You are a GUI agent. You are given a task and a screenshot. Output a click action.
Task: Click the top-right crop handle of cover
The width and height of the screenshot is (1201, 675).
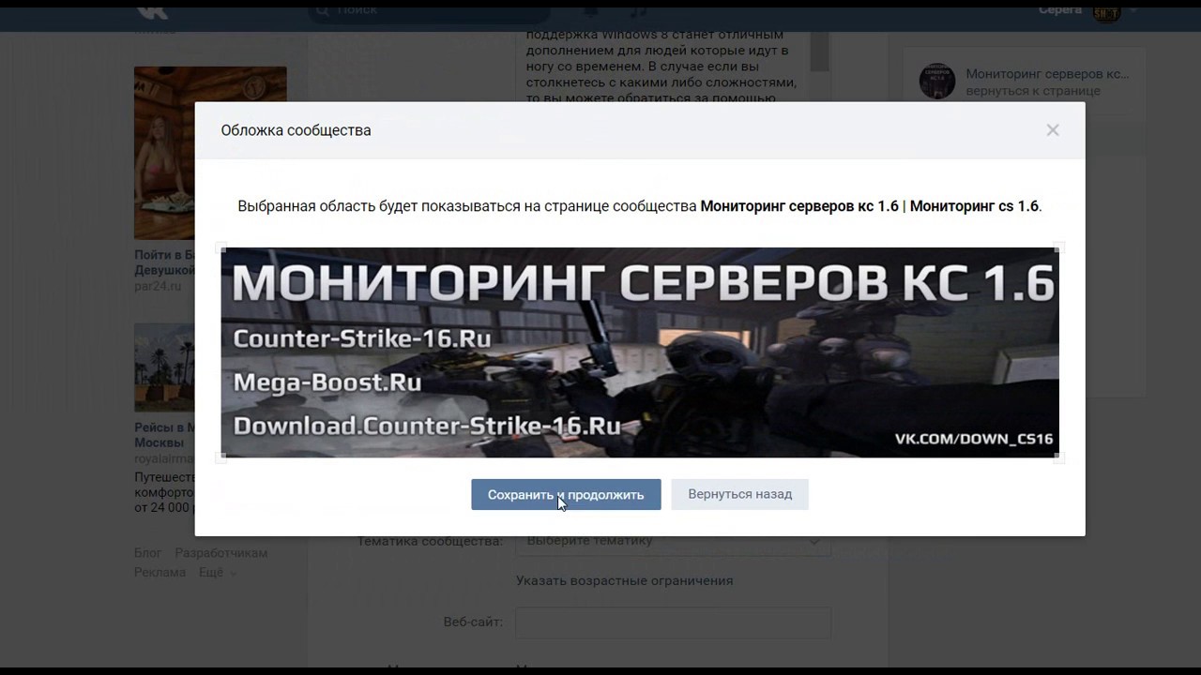pyautogui.click(x=1058, y=248)
